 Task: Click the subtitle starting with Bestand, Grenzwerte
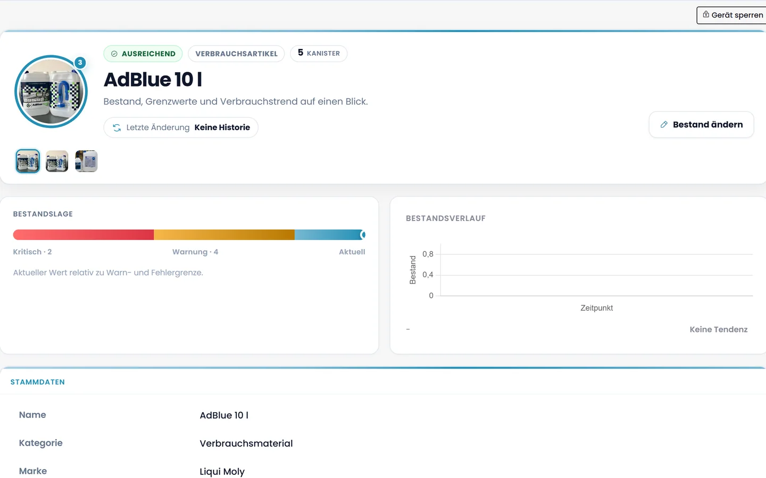(x=236, y=101)
